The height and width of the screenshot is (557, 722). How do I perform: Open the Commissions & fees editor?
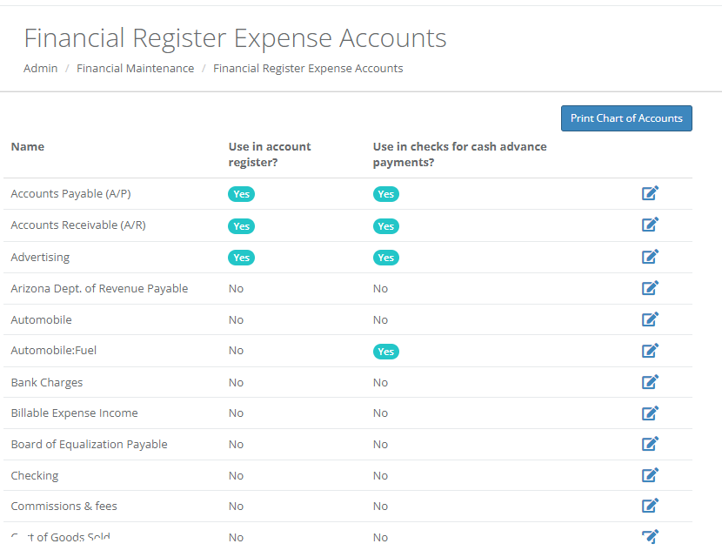coord(650,505)
